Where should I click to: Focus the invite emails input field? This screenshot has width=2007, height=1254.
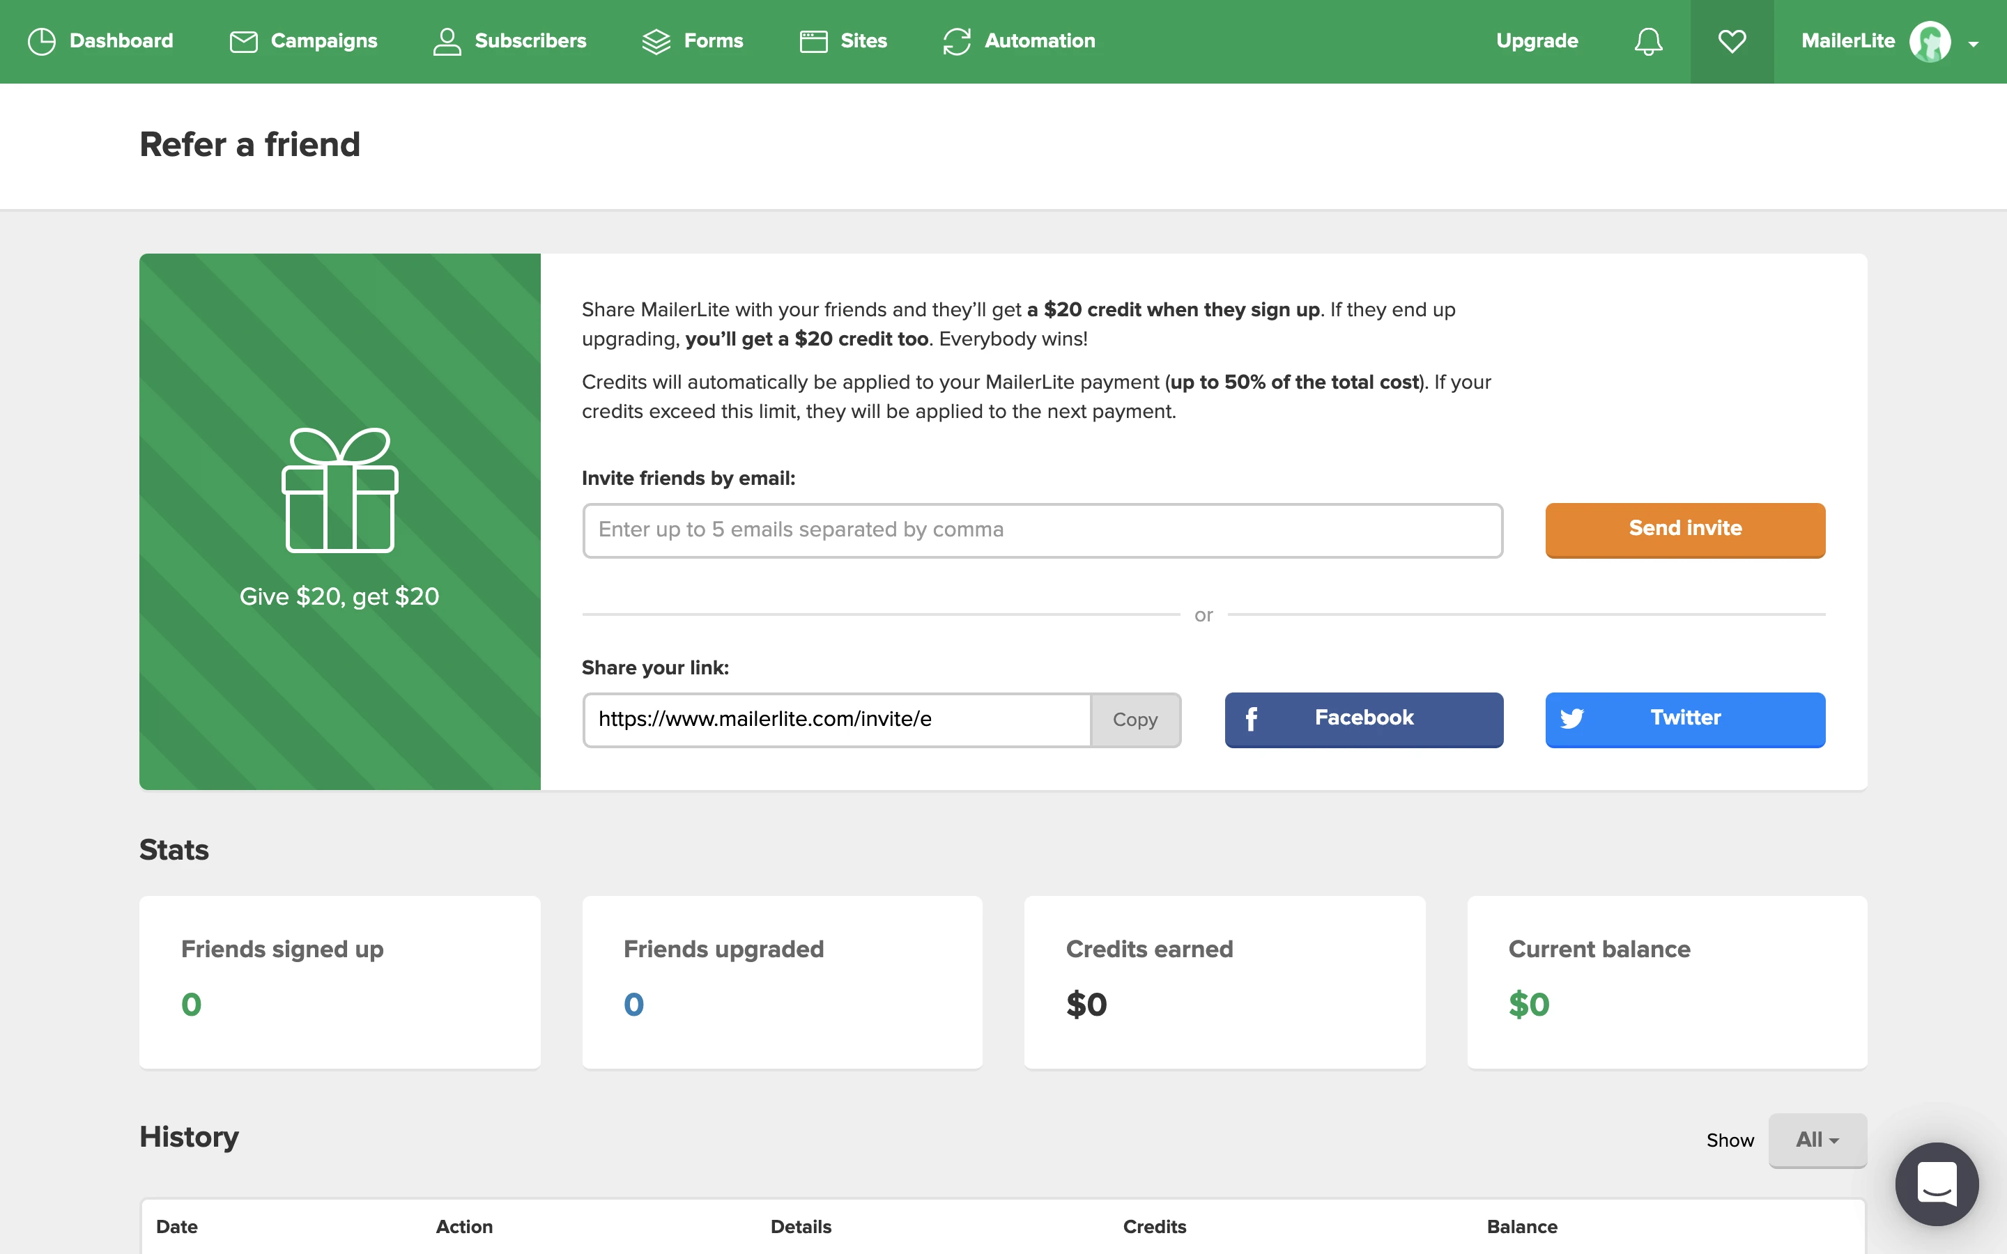click(x=1043, y=530)
